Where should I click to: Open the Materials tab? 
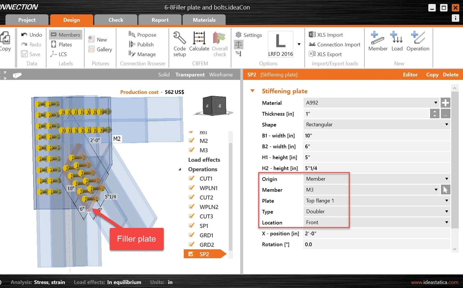pos(204,20)
